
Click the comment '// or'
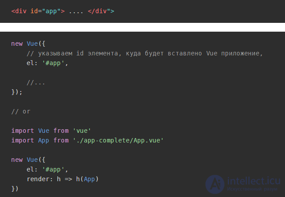21,111
